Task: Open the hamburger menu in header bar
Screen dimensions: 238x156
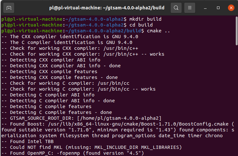Action: click(190, 7)
